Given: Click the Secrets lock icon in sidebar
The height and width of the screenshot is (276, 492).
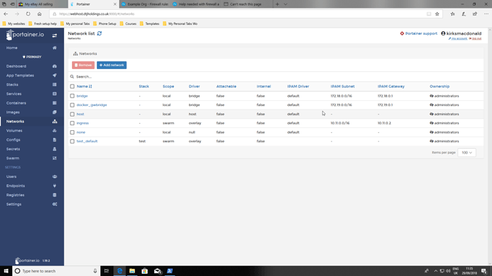Looking at the screenshot, I should 55,149.
